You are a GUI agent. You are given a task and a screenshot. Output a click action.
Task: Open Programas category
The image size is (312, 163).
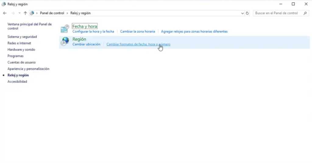tap(16, 56)
